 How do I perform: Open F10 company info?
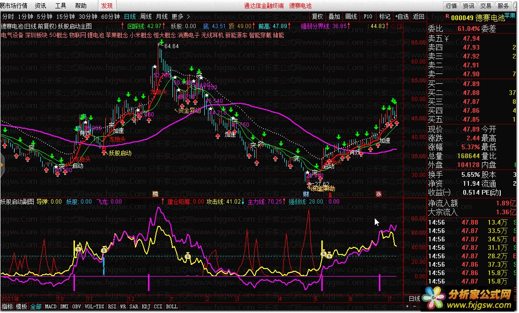tap(368, 16)
